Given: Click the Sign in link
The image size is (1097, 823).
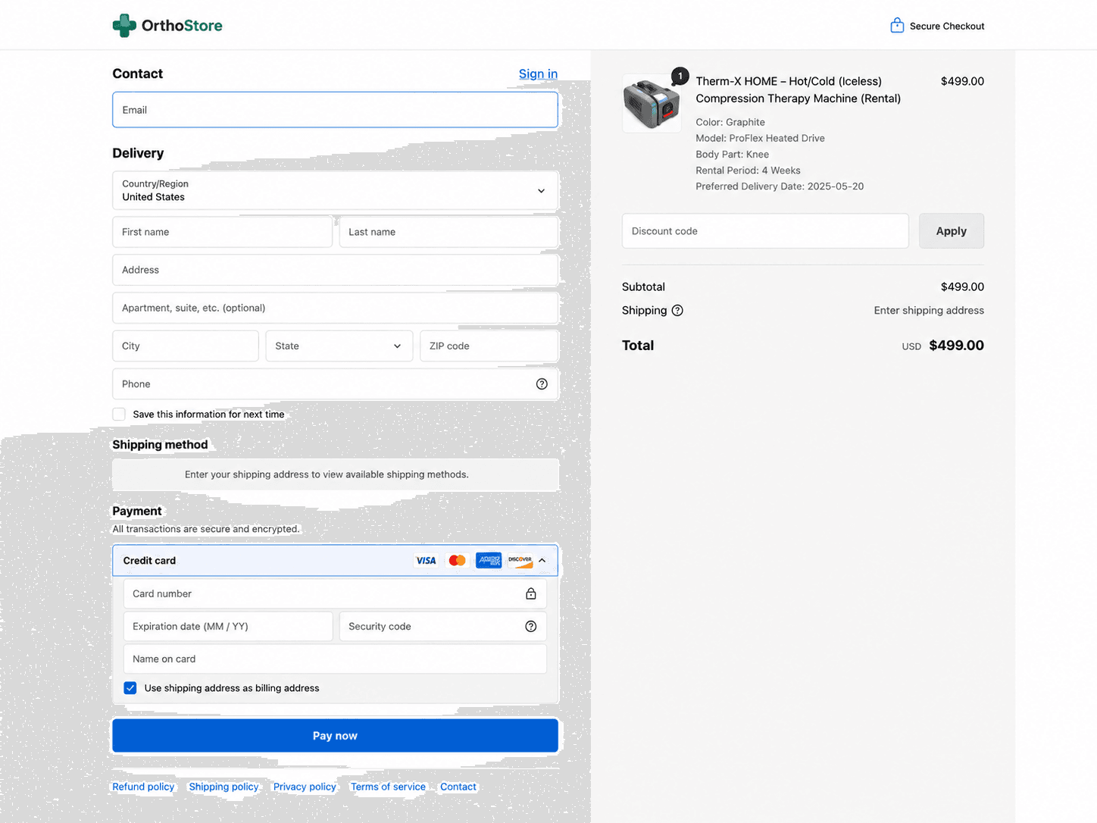Looking at the screenshot, I should pos(538,74).
